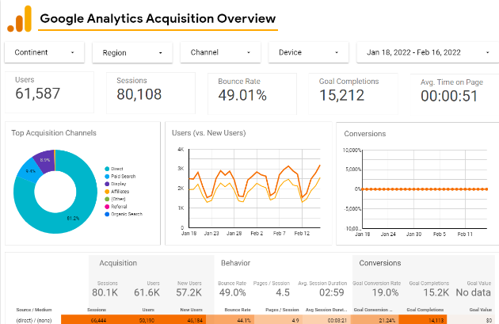
Task: Select the Bounce Rate 49.01% scorecard
Action: coord(252,93)
